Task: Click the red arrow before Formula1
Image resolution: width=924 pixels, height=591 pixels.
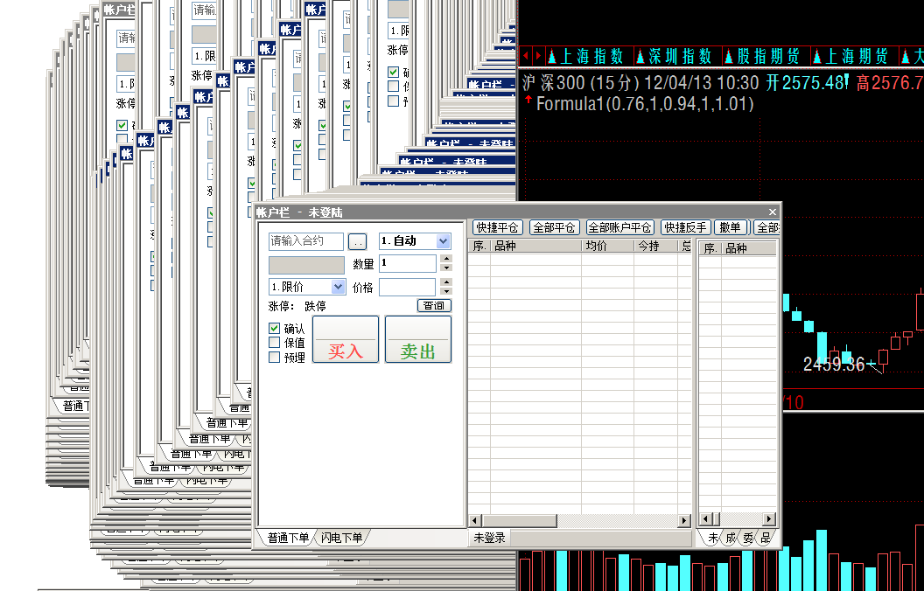Action: 528,102
